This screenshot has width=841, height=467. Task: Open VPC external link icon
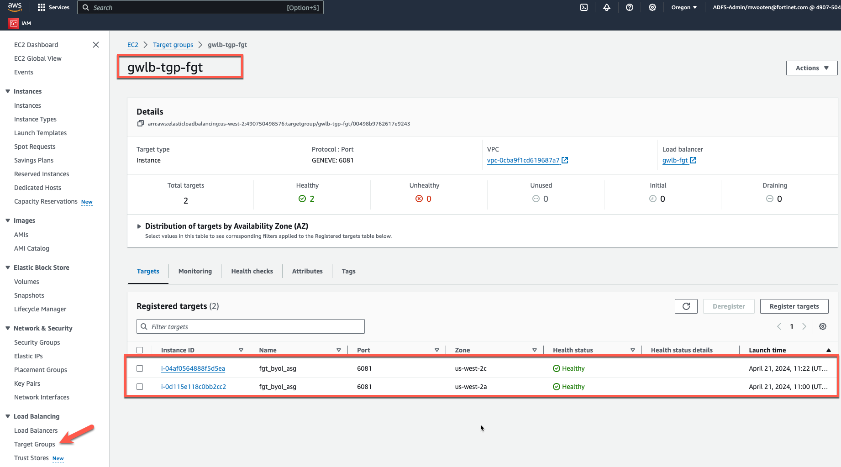point(565,160)
